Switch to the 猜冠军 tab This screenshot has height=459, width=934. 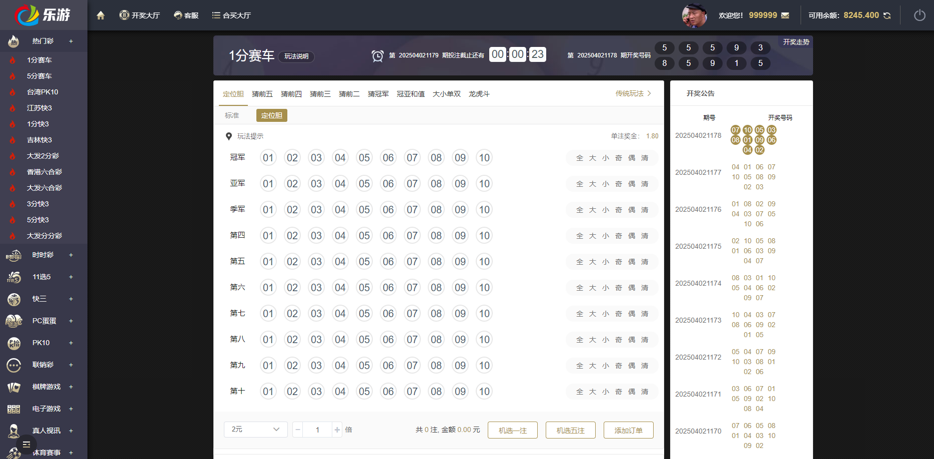coord(378,93)
